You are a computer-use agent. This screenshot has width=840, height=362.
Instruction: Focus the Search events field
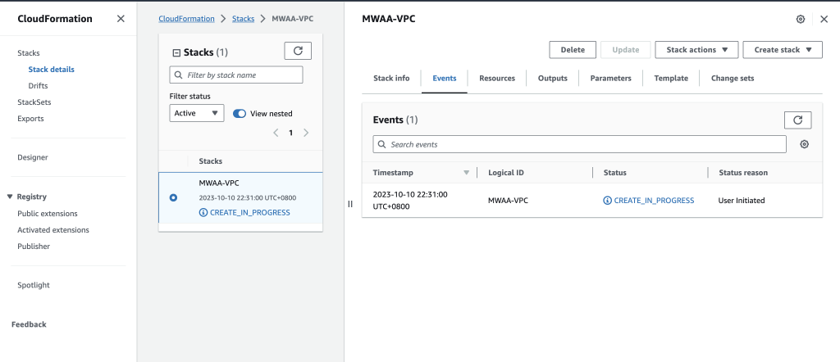click(580, 144)
